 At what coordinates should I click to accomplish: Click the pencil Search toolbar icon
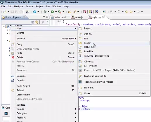tap(75, 12)
